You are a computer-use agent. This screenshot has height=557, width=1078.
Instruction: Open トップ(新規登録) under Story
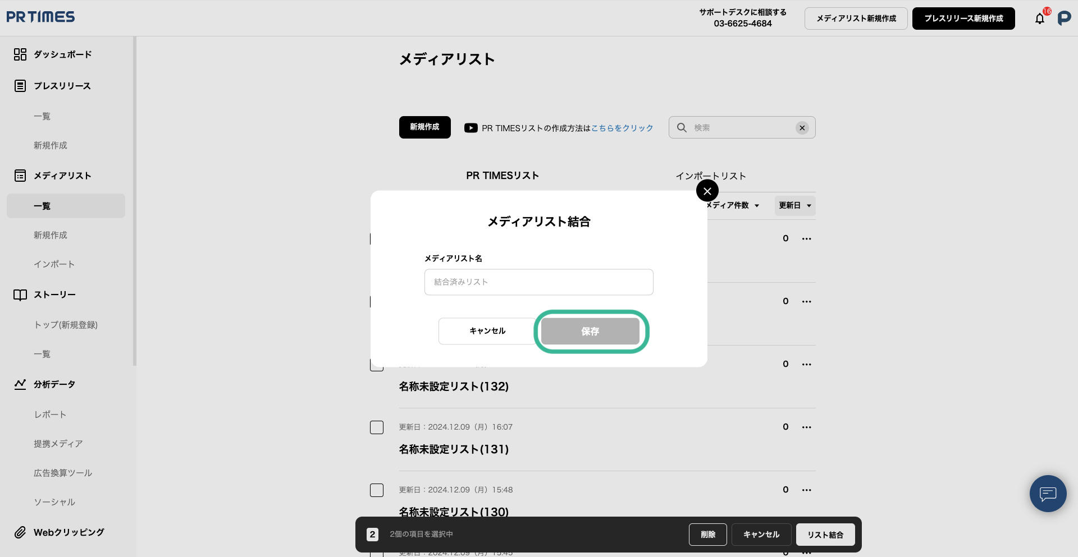66,325
